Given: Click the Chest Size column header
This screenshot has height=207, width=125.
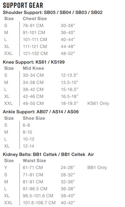Looking at the screenshot, I should 35,19.
